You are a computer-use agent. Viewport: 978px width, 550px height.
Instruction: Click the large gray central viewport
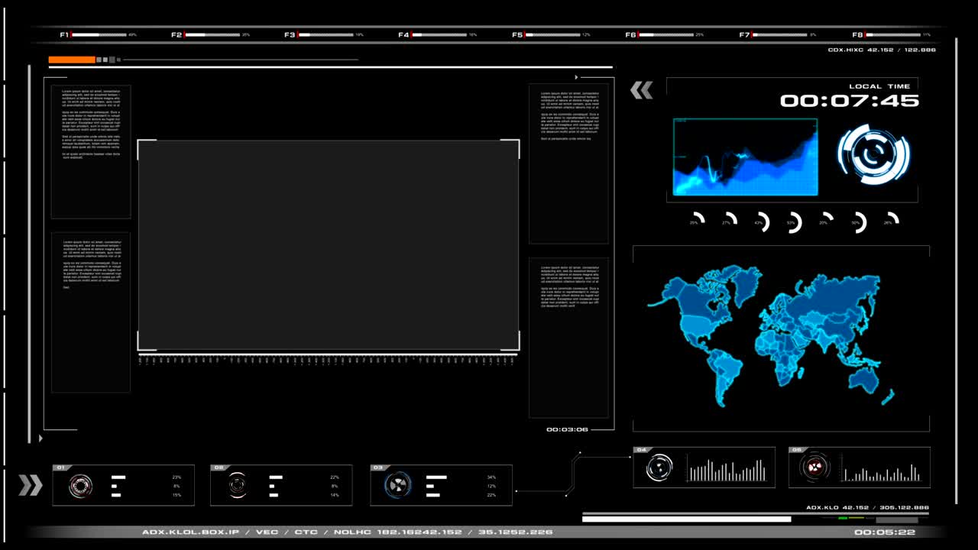(329, 245)
